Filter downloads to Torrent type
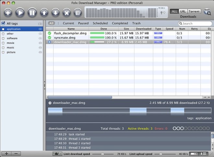Viewport: 214px width, 157px height. tap(194, 11)
